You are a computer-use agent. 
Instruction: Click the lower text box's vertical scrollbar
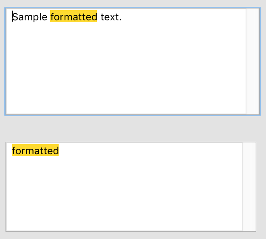click(x=249, y=186)
